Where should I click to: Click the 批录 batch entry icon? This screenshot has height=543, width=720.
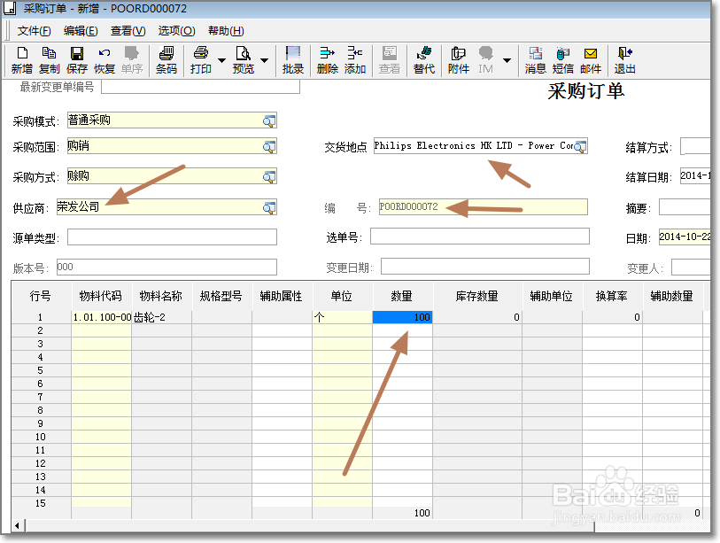[x=292, y=58]
